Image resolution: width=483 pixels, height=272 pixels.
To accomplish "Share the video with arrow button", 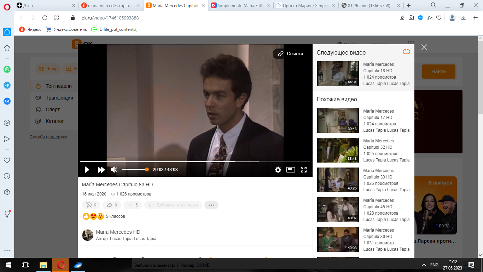I will [x=112, y=205].
